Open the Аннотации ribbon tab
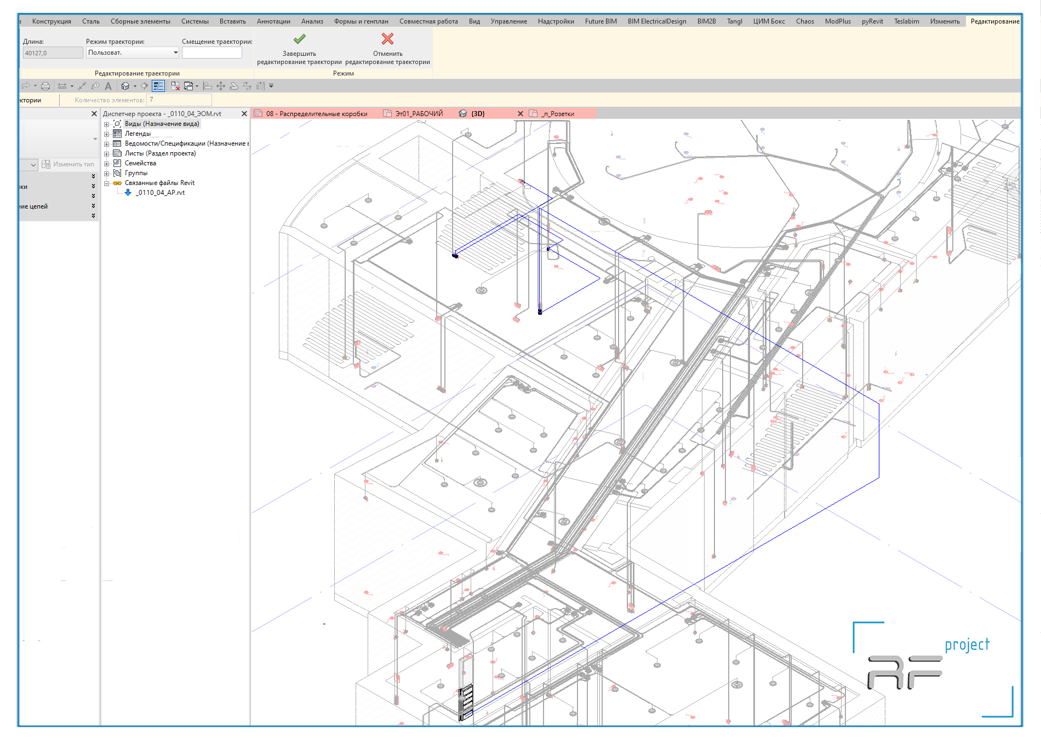The width and height of the screenshot is (1041, 739). point(273,21)
